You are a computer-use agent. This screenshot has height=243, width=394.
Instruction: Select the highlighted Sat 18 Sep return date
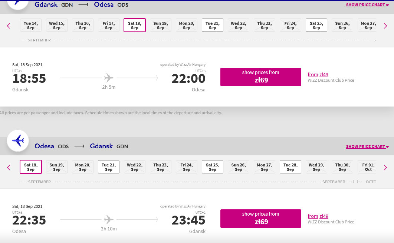pyautogui.click(x=31, y=167)
